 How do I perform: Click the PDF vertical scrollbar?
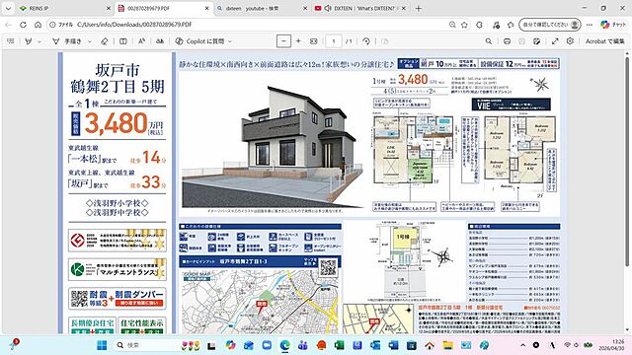627,161
